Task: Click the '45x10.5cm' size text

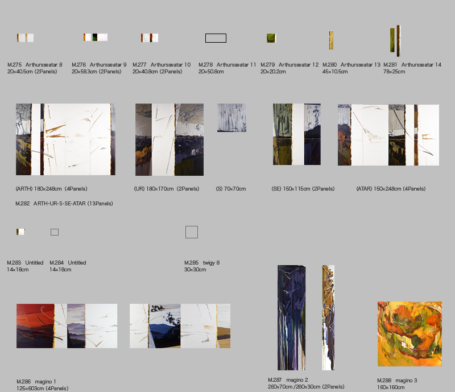Action: click(335, 72)
